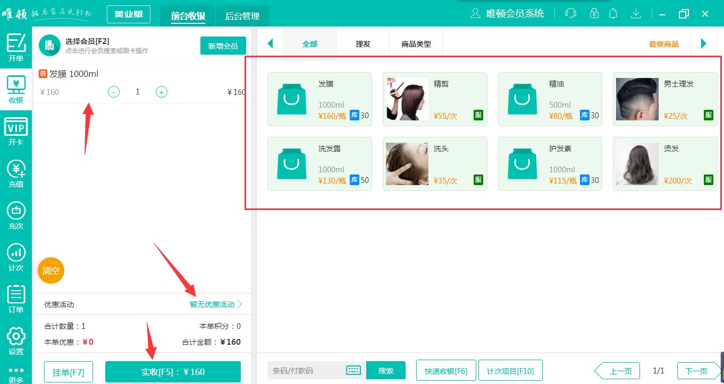Open the on-screen keyboard icon in barcode field
724x384 pixels.
pyautogui.click(x=353, y=370)
